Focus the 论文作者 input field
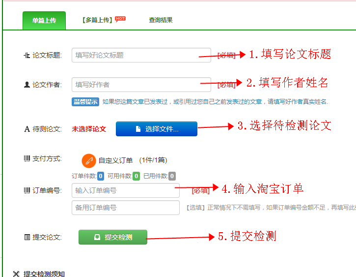356x277 pixels. click(141, 85)
